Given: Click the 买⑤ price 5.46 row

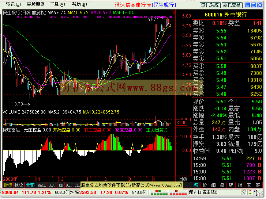Looking at the screenshot, I should coord(227,94).
